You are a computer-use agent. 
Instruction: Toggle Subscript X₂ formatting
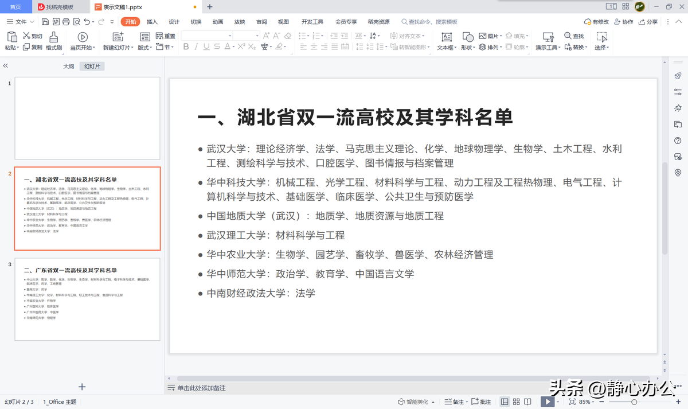pos(252,46)
